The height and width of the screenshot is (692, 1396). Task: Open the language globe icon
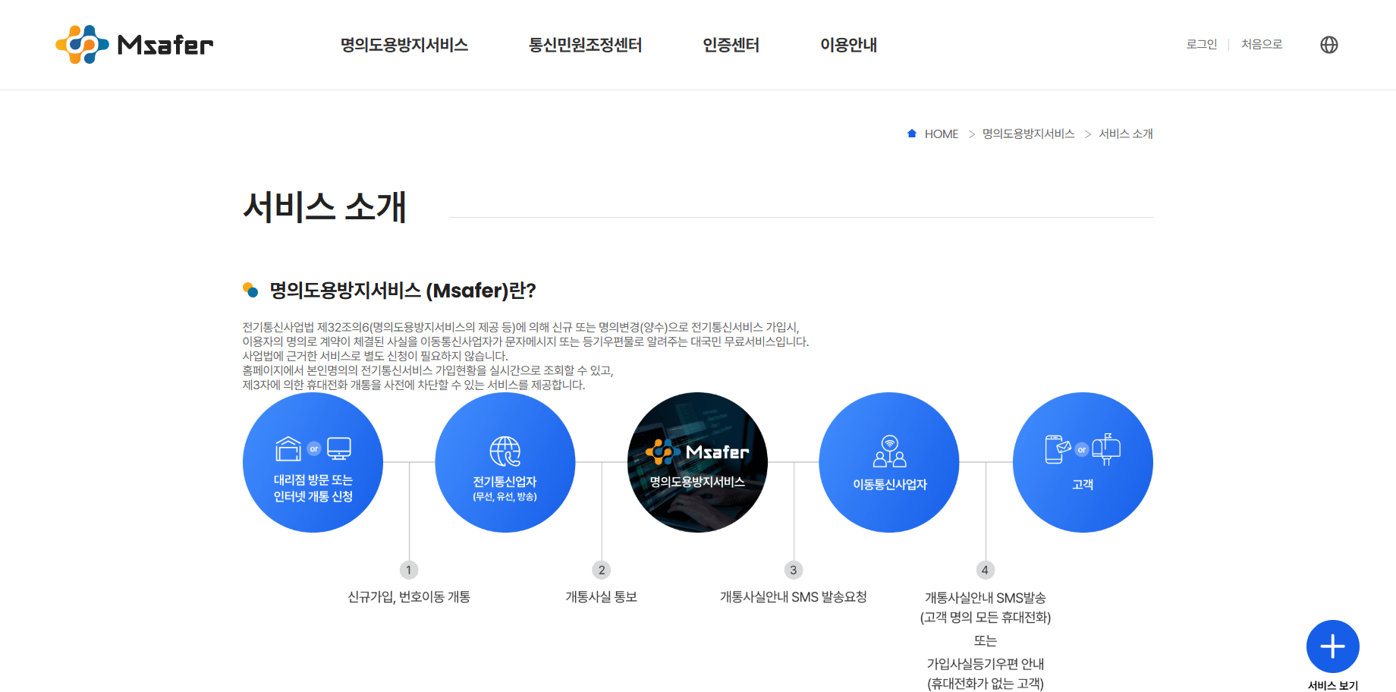1328,45
